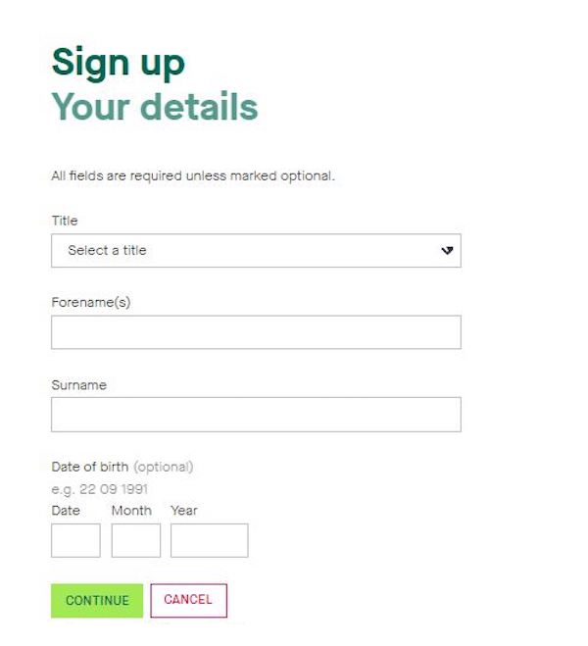Focus the Year input box
Image resolution: width=588 pixels, height=646 pixels.
[x=209, y=540]
